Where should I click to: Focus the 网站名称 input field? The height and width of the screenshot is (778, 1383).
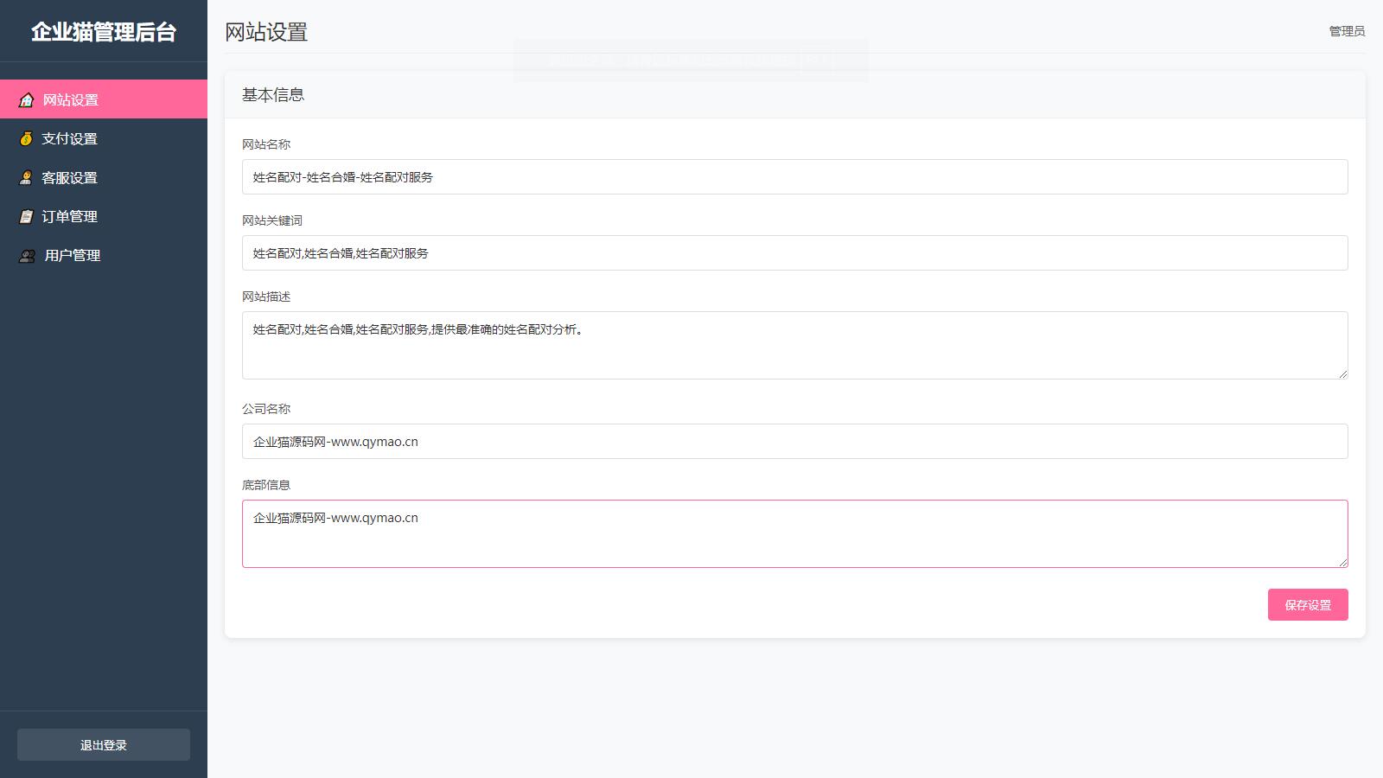pos(794,177)
